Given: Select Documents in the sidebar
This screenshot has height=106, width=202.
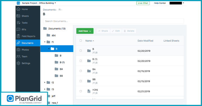Looking at the screenshot, I should tap(28, 43).
